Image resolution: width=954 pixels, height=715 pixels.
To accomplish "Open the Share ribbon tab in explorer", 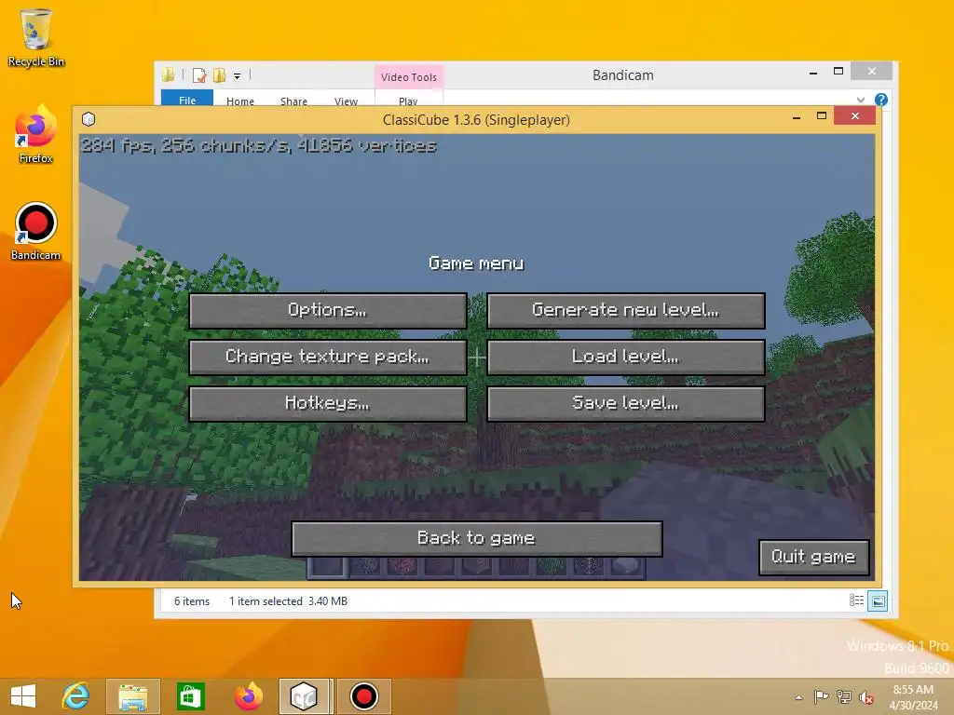I will (293, 101).
